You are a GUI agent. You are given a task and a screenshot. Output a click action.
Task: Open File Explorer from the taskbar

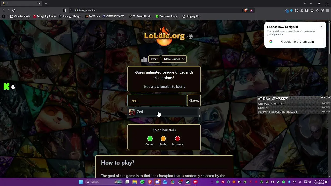[x=135, y=182]
